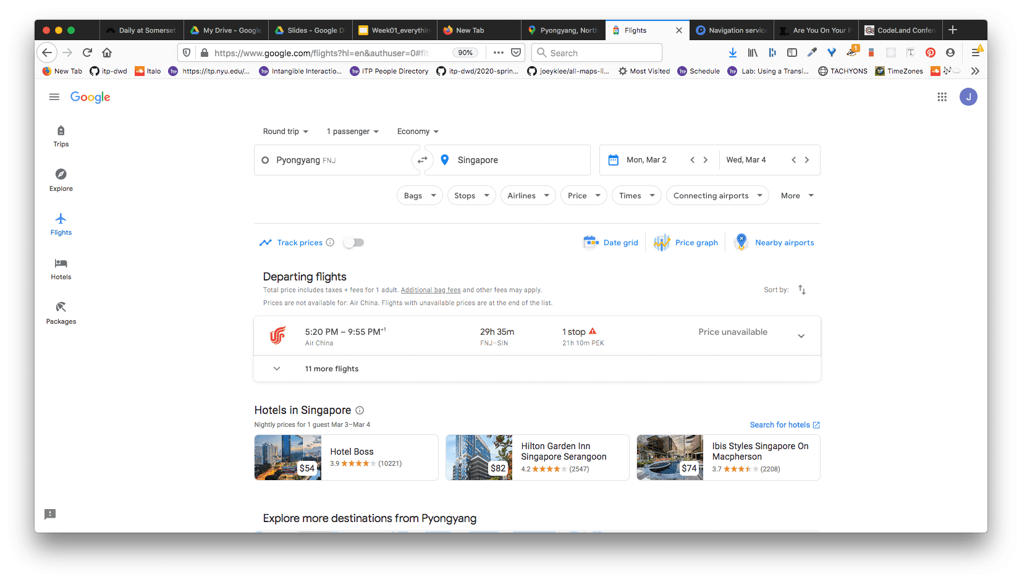Image resolution: width=1022 pixels, height=582 pixels.
Task: Open the Explore compass icon in sidebar
Action: click(61, 174)
